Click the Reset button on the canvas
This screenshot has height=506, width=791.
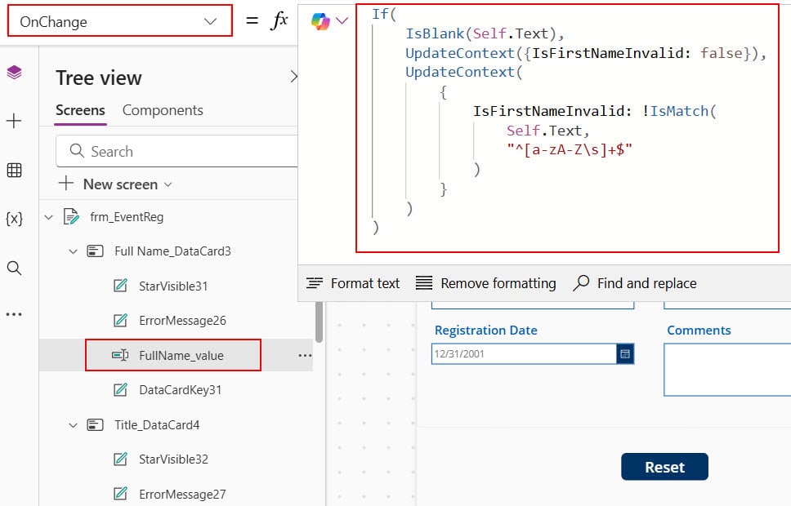665,467
